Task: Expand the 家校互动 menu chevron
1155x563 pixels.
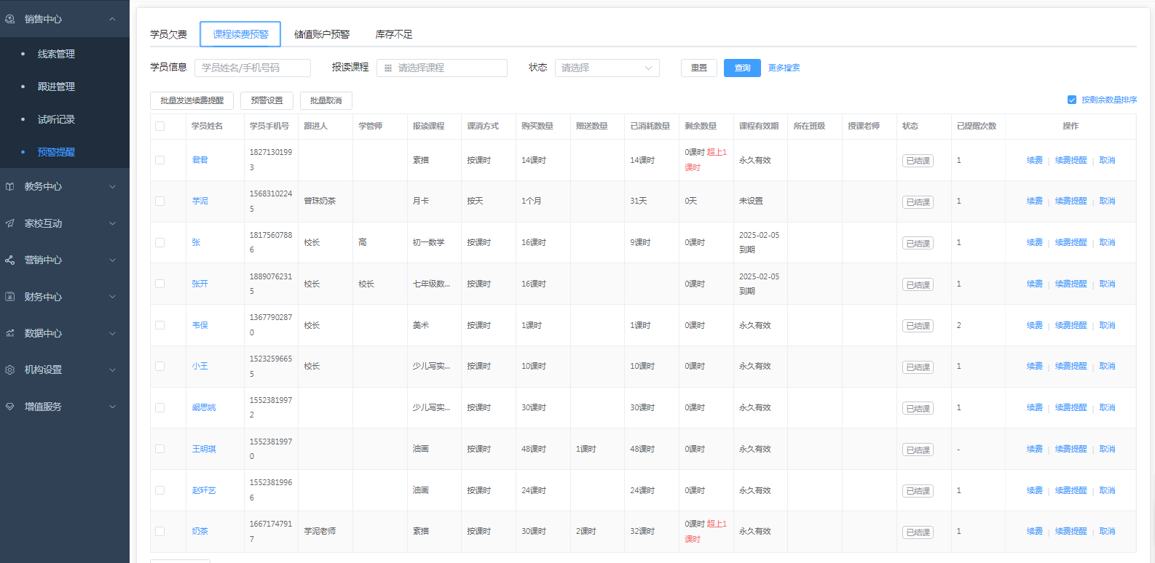Action: 112,223
